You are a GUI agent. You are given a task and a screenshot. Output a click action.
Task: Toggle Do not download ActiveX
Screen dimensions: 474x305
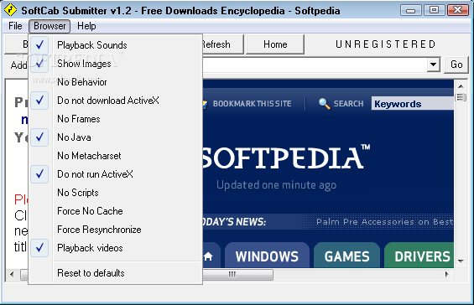coord(116,101)
